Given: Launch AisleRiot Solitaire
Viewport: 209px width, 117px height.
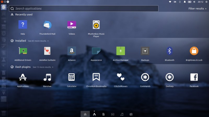Looking at the screenshot, I should tap(47, 51).
